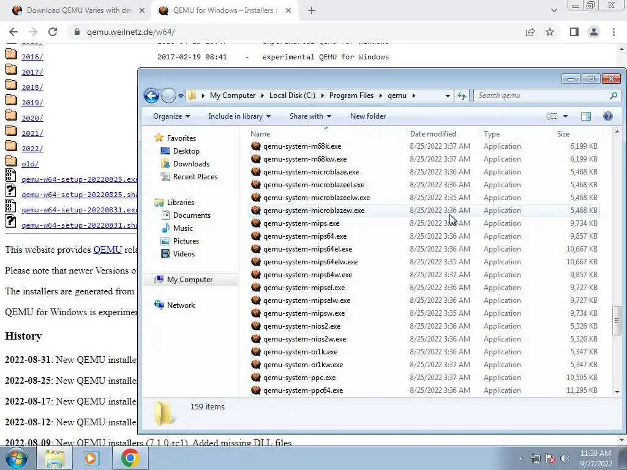Download qemu-w64-setup-20220831.exe link
Image resolution: width=627 pixels, height=470 pixels.
click(80, 211)
